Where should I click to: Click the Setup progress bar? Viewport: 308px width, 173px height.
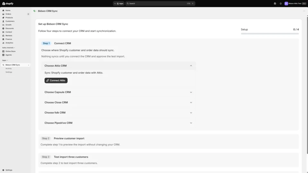tap(270, 34)
